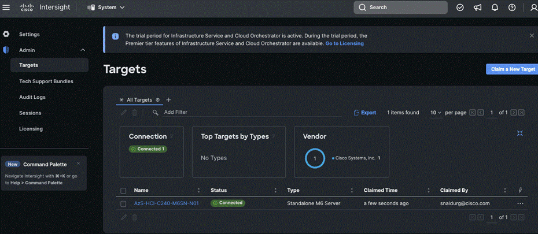
Task: Click Claim a New Target button
Action: point(512,69)
